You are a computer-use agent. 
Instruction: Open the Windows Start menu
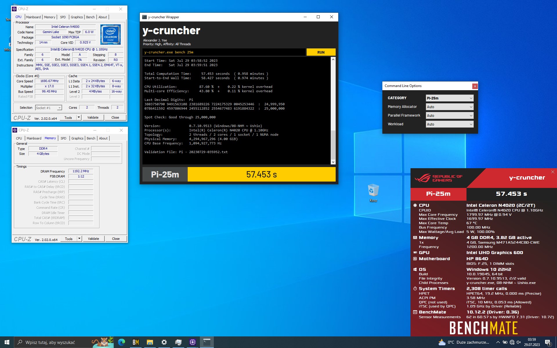click(7, 342)
